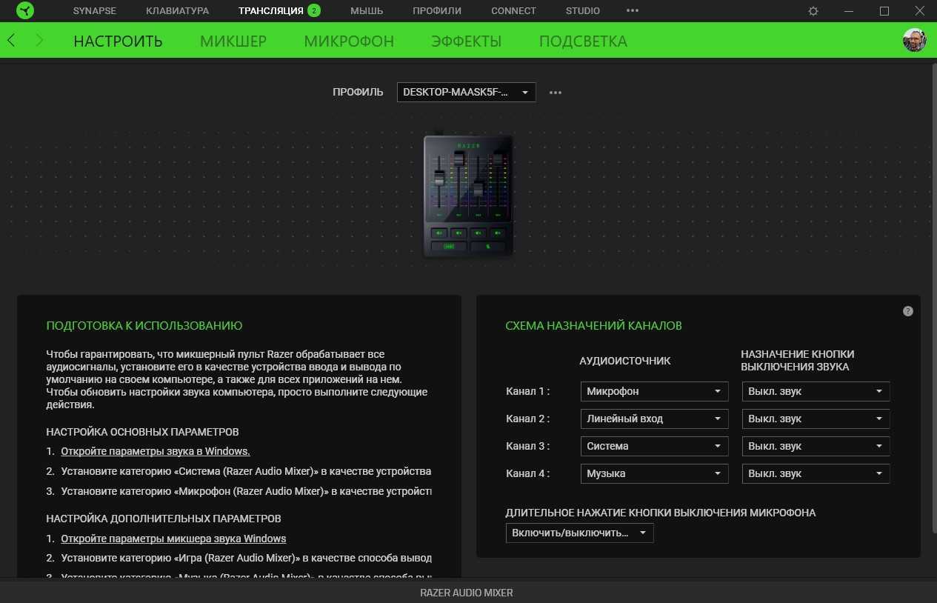
Task: Click the Razer Synapse logo icon
Action: coord(24,11)
